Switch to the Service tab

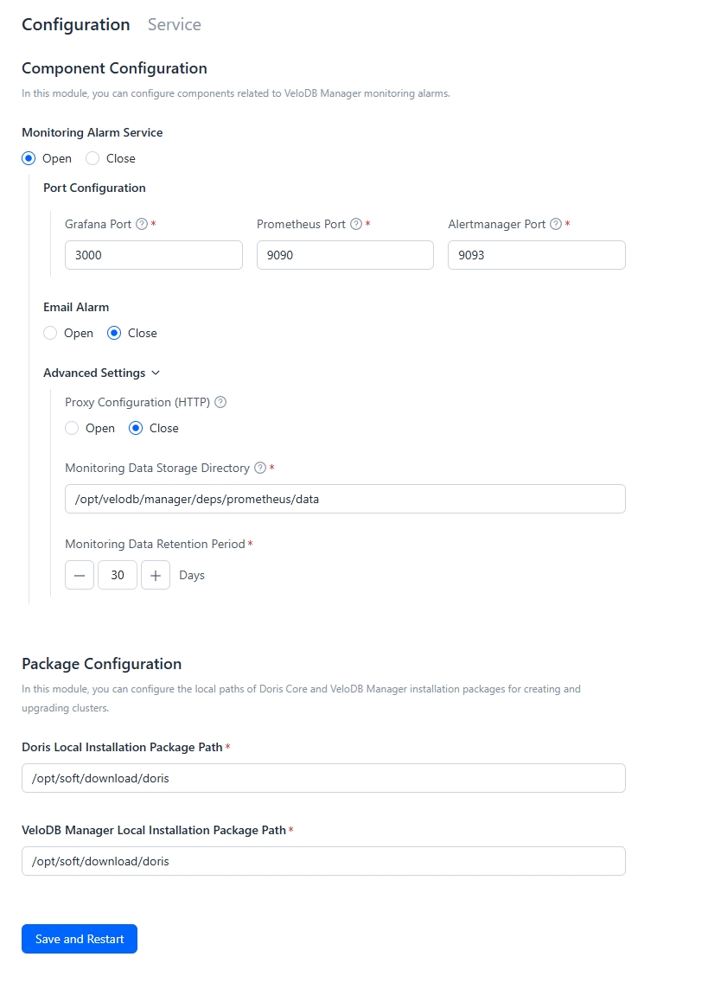pyautogui.click(x=174, y=24)
